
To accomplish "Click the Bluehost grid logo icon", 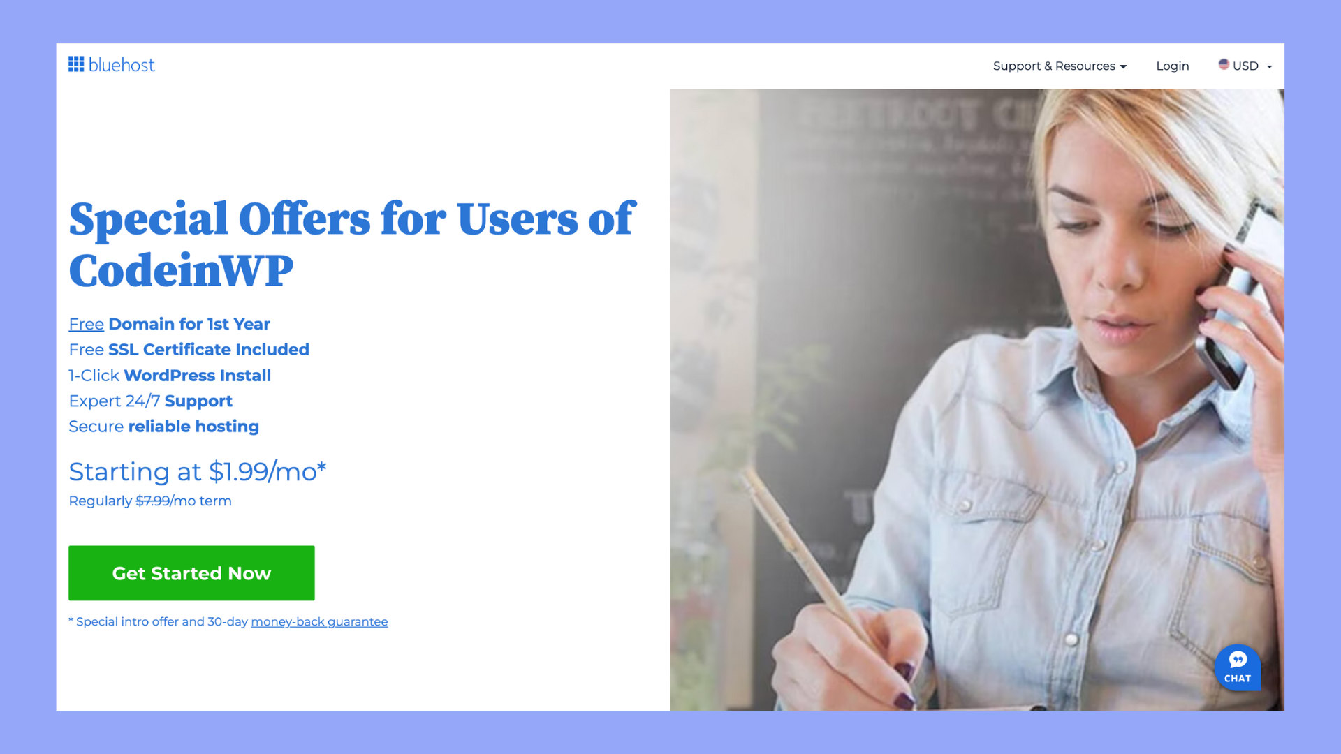I will (76, 64).
